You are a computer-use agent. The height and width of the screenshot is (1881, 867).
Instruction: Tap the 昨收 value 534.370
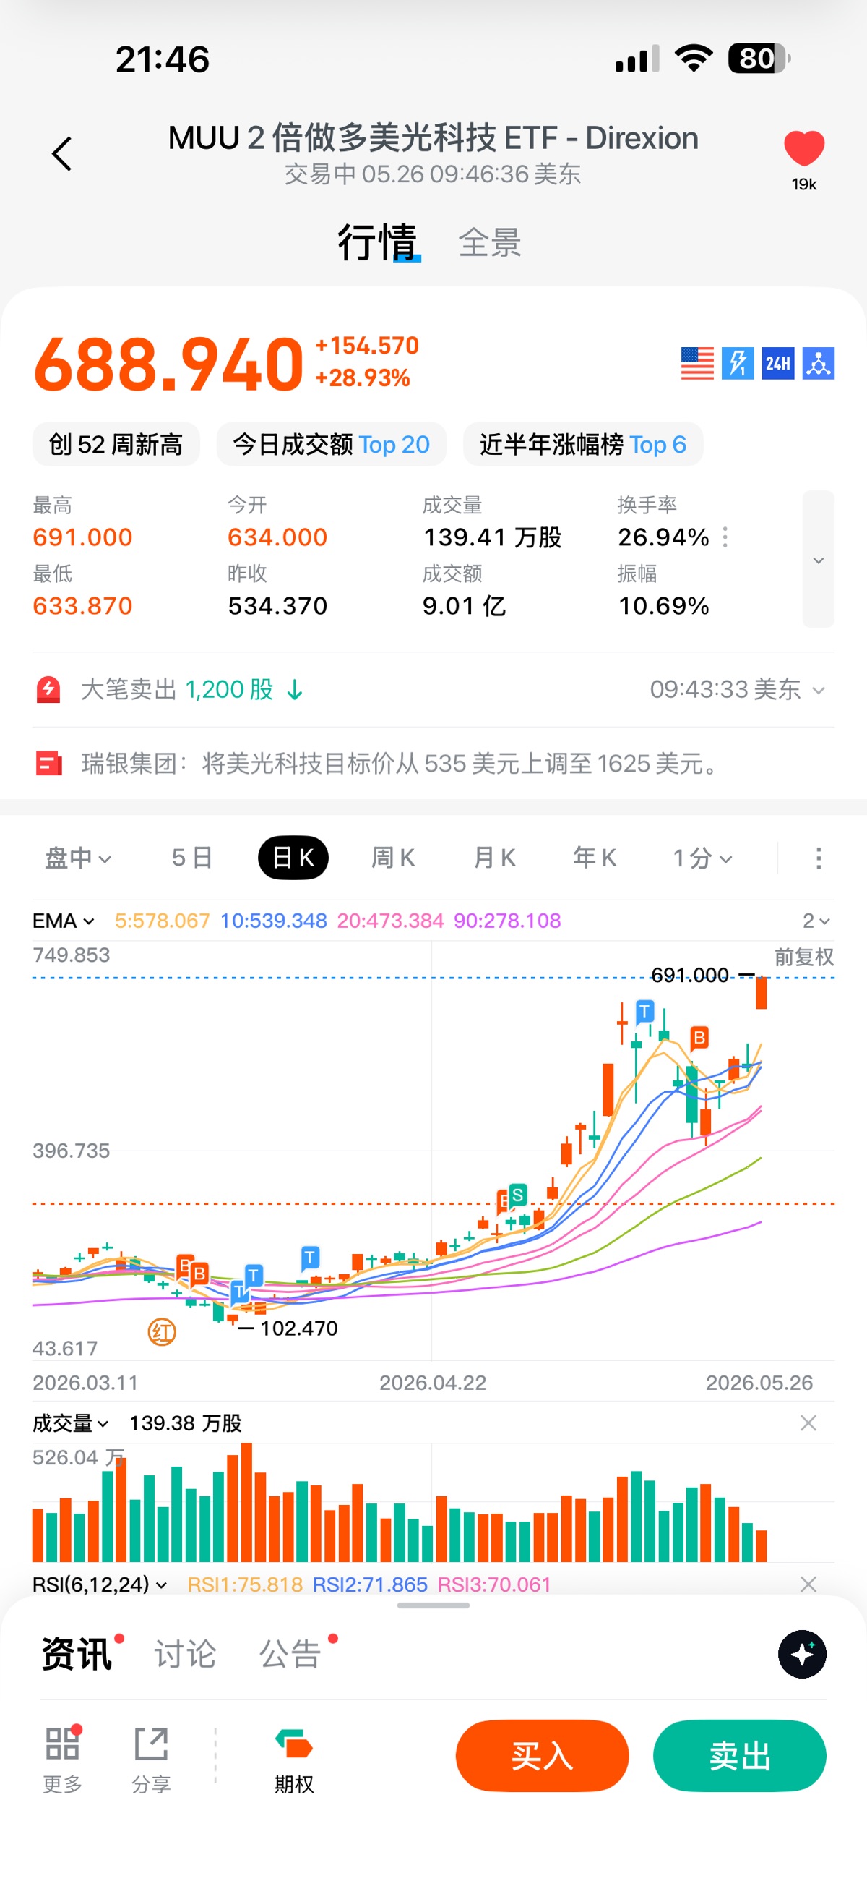tap(277, 606)
